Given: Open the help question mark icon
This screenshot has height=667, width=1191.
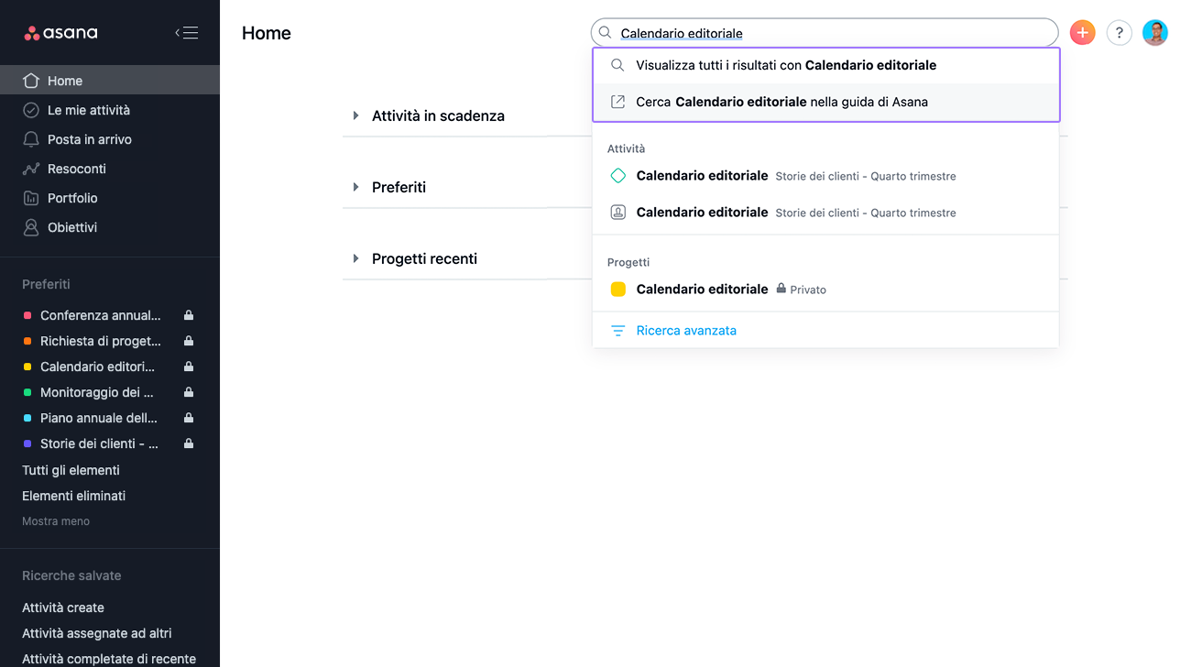Looking at the screenshot, I should (x=1120, y=33).
